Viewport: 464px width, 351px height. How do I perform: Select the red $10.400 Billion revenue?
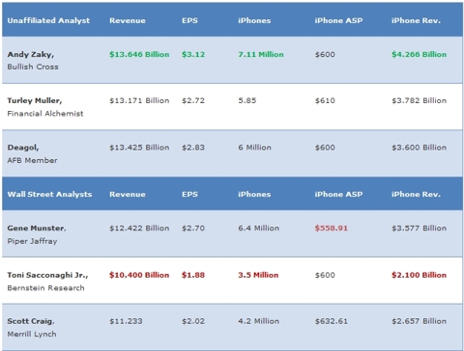pos(139,275)
